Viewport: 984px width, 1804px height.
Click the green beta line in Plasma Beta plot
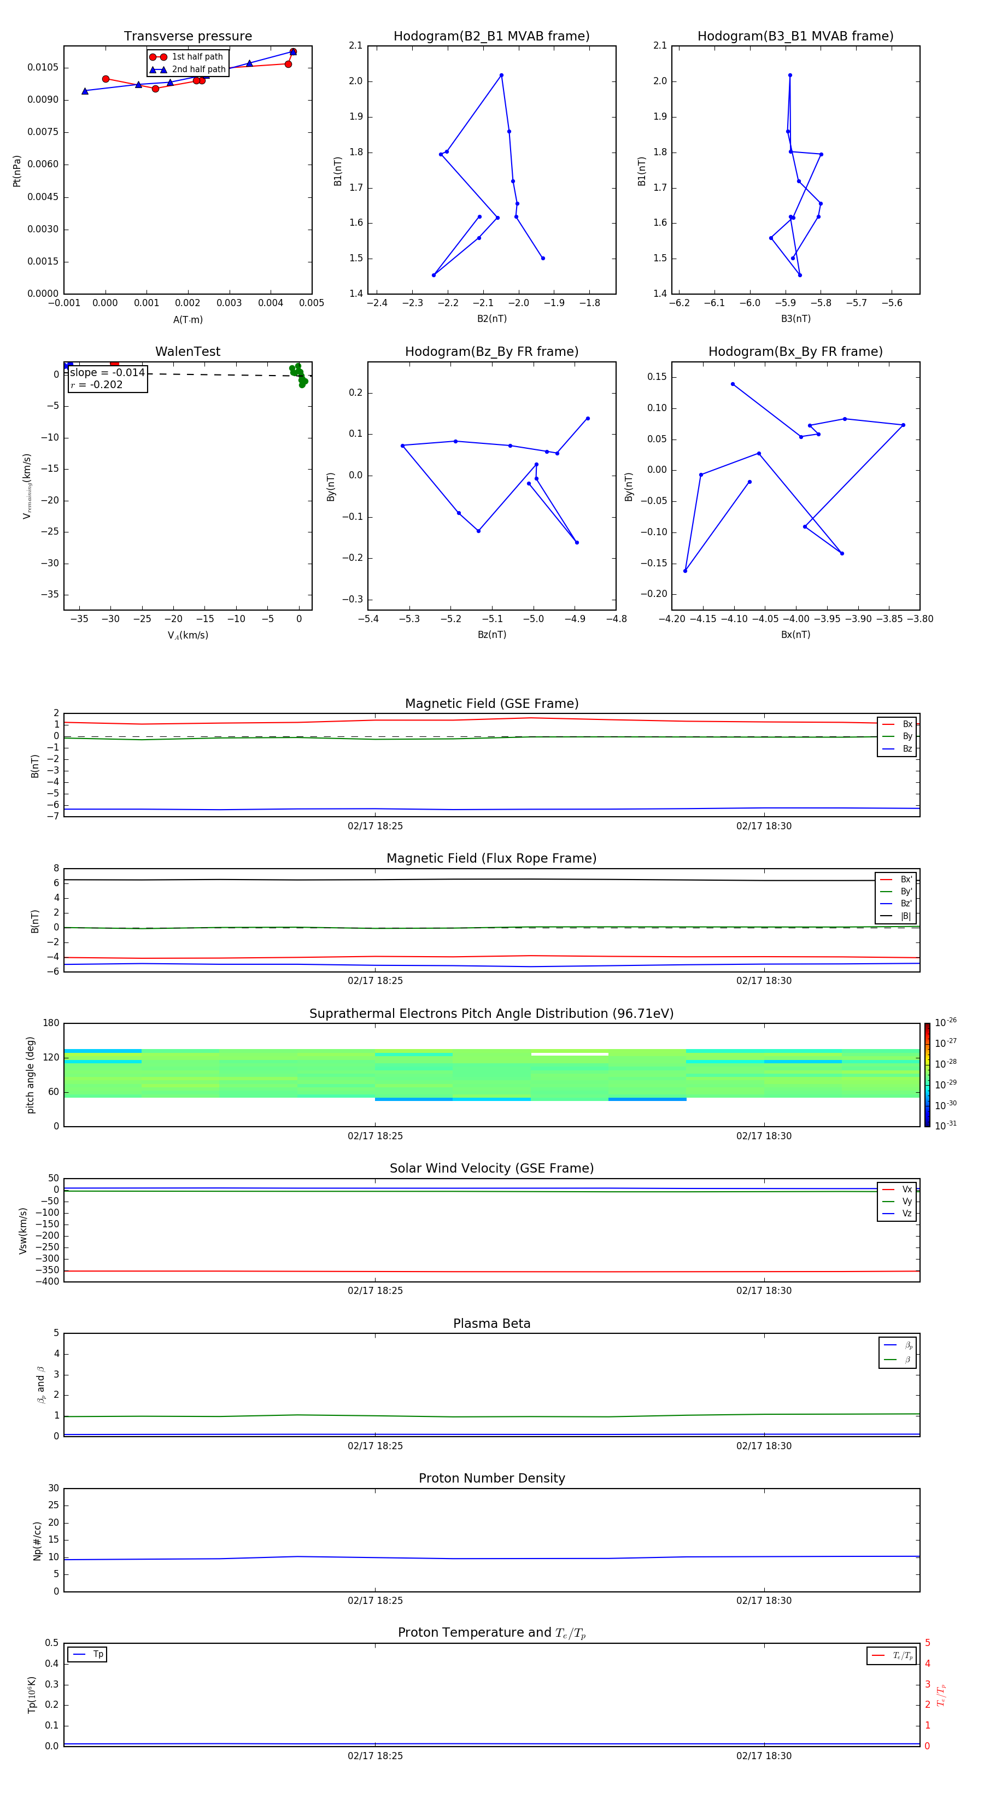[x=491, y=1415]
